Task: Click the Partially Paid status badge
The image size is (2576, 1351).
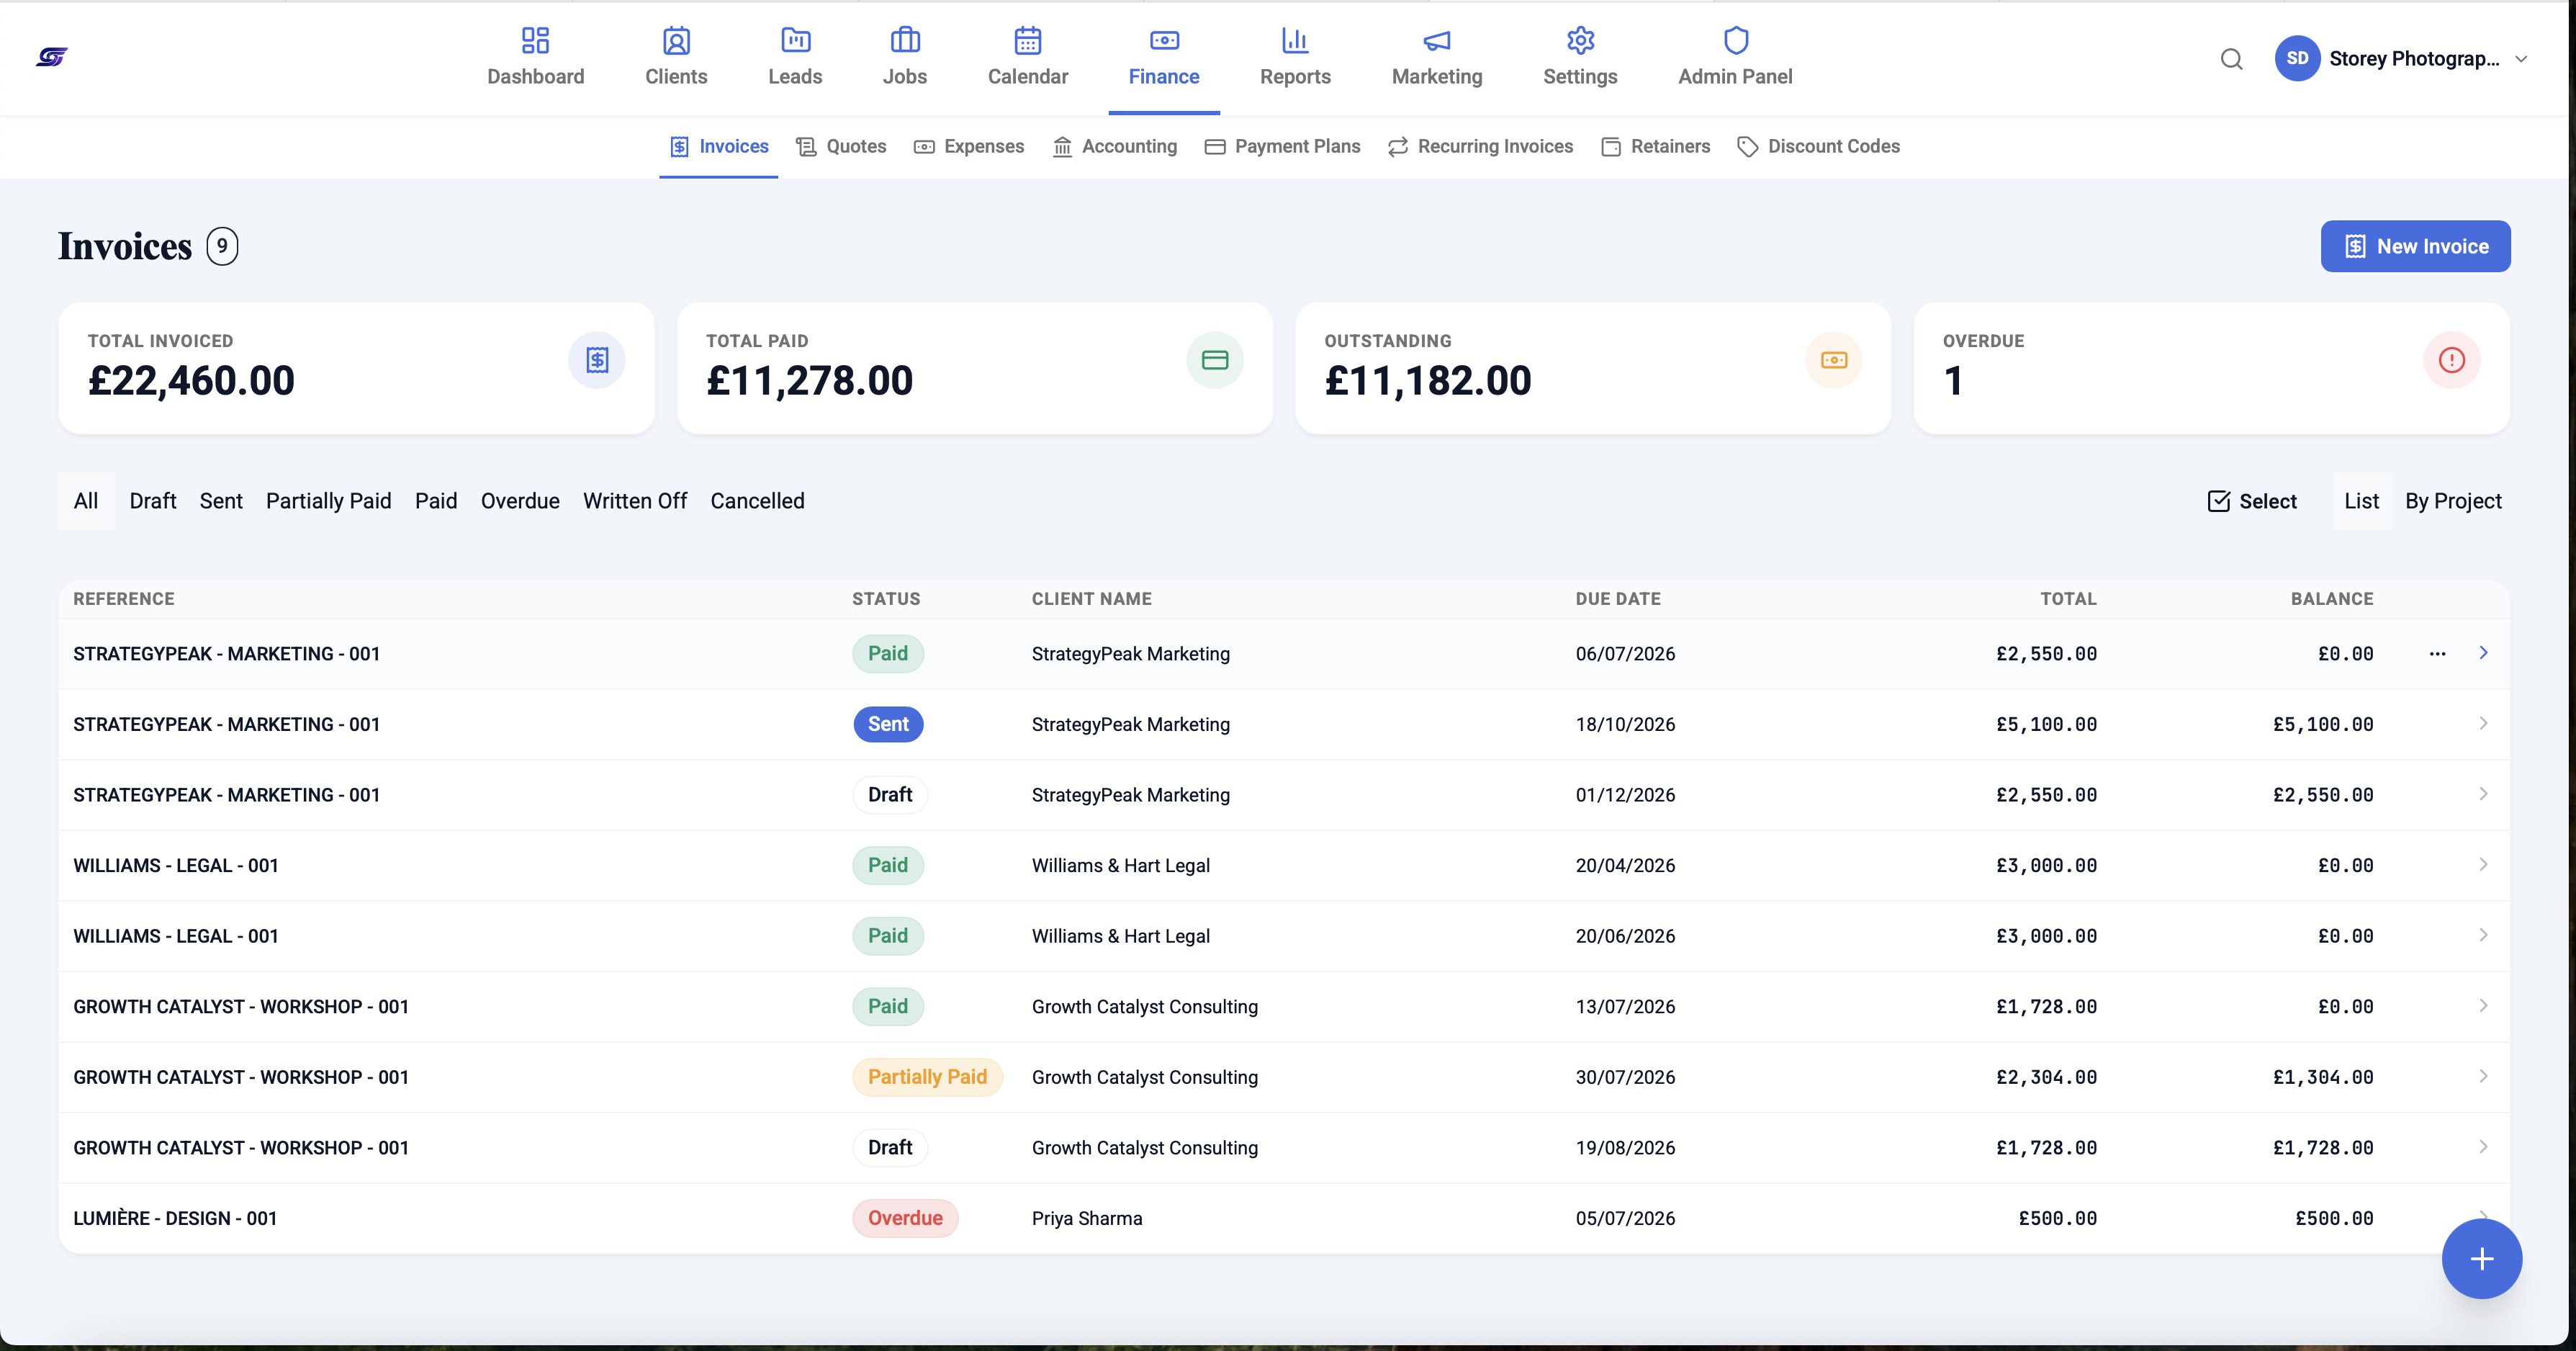Action: click(927, 1077)
